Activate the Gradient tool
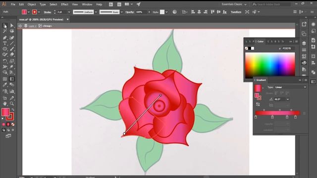This screenshot has height=178, width=317. click(x=12, y=79)
